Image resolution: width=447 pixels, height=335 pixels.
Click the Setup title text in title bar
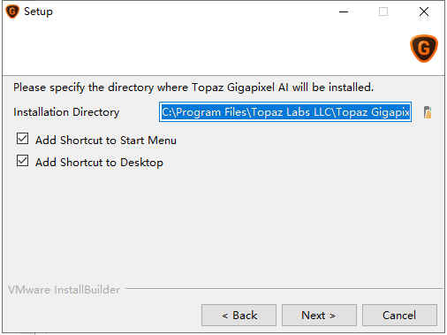pos(38,11)
